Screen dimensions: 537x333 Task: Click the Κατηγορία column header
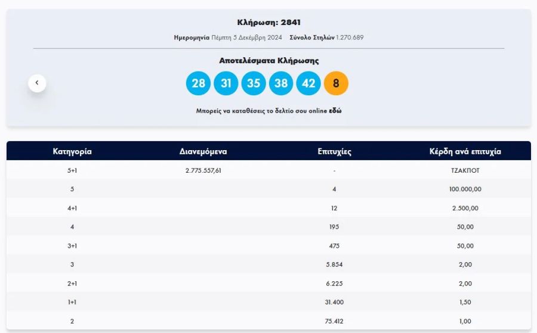pyautogui.click(x=72, y=151)
